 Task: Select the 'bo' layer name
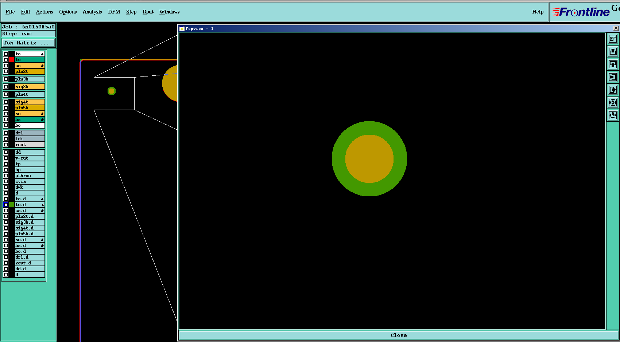[x=30, y=125]
